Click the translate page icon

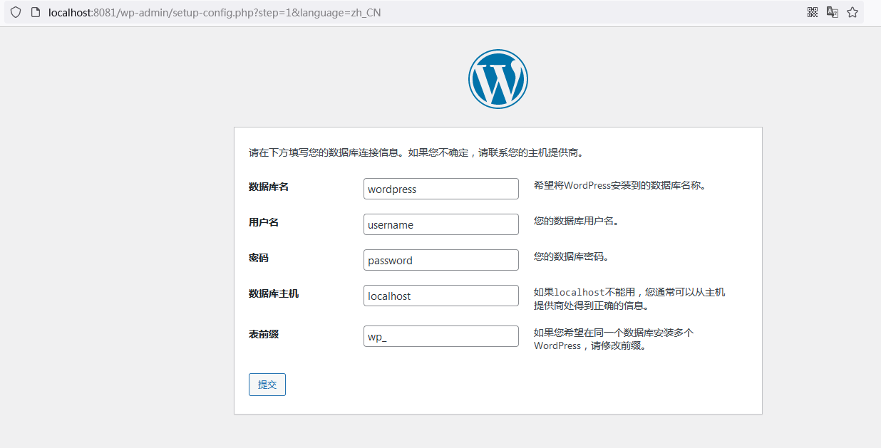pos(832,12)
